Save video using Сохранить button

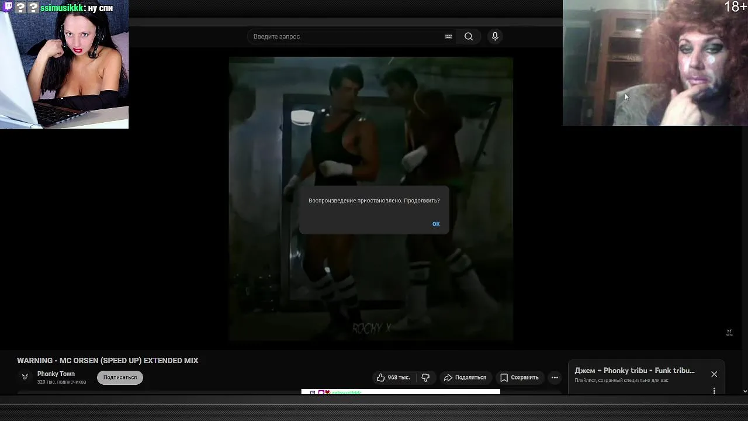tap(519, 378)
